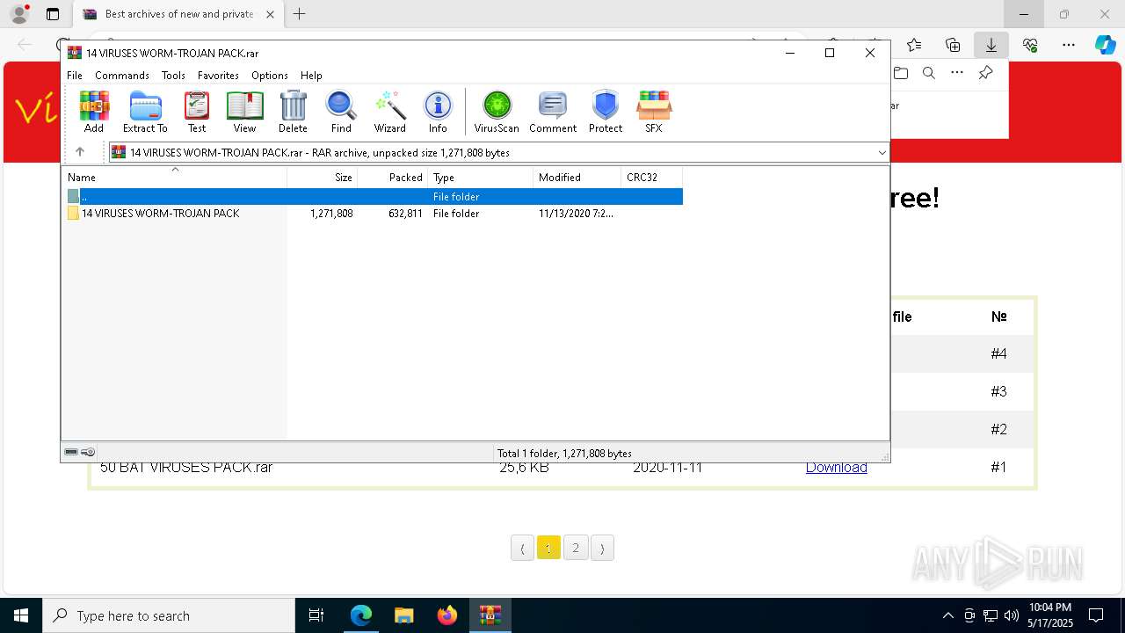This screenshot has height=633, width=1125.
Task: Open the Favorites menu
Action: coord(218,76)
